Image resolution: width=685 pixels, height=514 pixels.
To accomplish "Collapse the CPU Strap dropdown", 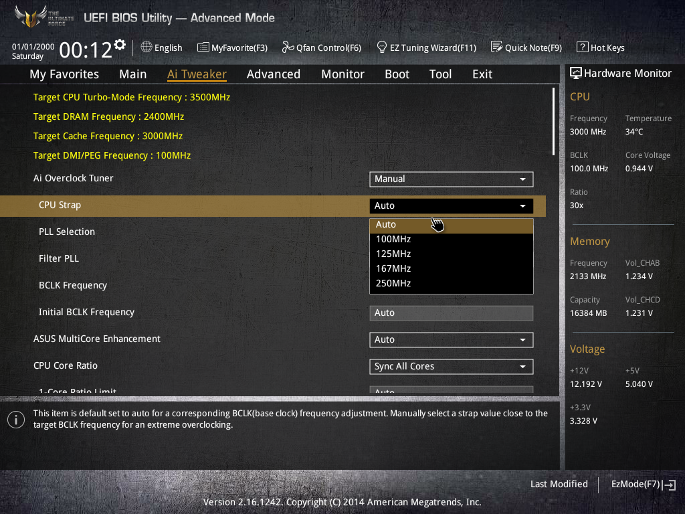I will pos(452,206).
